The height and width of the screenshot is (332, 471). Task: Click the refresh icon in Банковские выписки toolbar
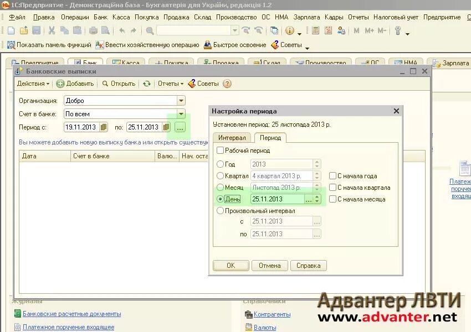tap(147, 84)
